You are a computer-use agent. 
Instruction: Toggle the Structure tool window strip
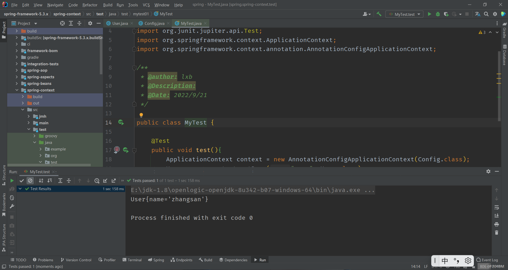coord(4,175)
